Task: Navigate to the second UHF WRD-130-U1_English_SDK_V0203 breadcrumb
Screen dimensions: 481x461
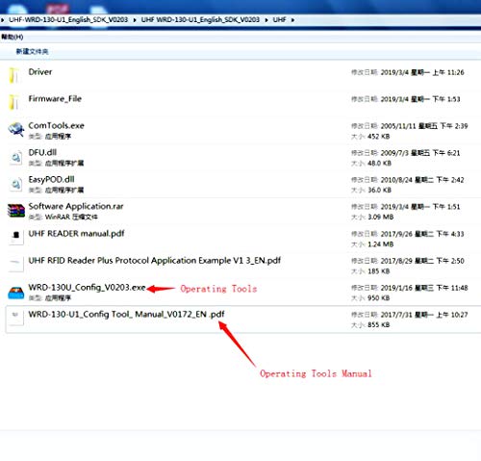Action: pyautogui.click(x=200, y=20)
